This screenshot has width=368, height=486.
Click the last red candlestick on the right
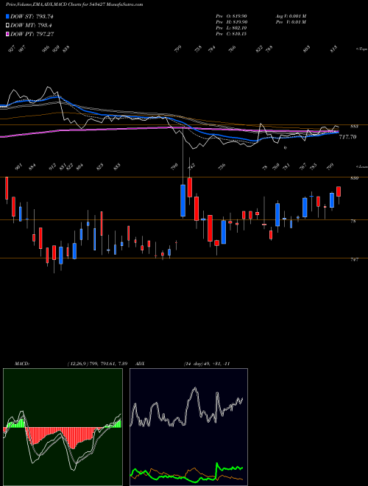[x=339, y=191]
